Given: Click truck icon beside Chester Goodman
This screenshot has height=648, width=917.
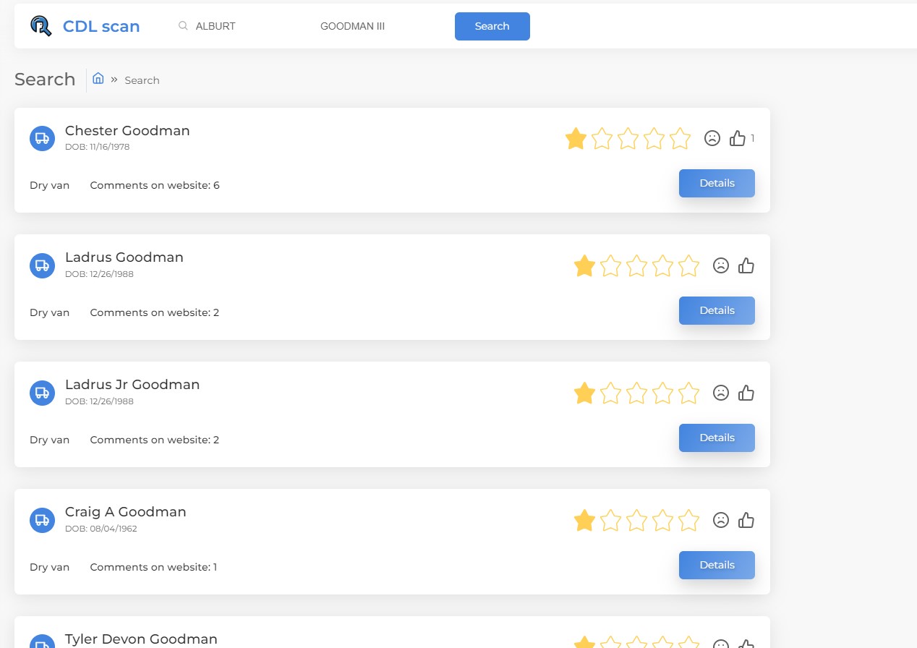Looking at the screenshot, I should tap(42, 138).
